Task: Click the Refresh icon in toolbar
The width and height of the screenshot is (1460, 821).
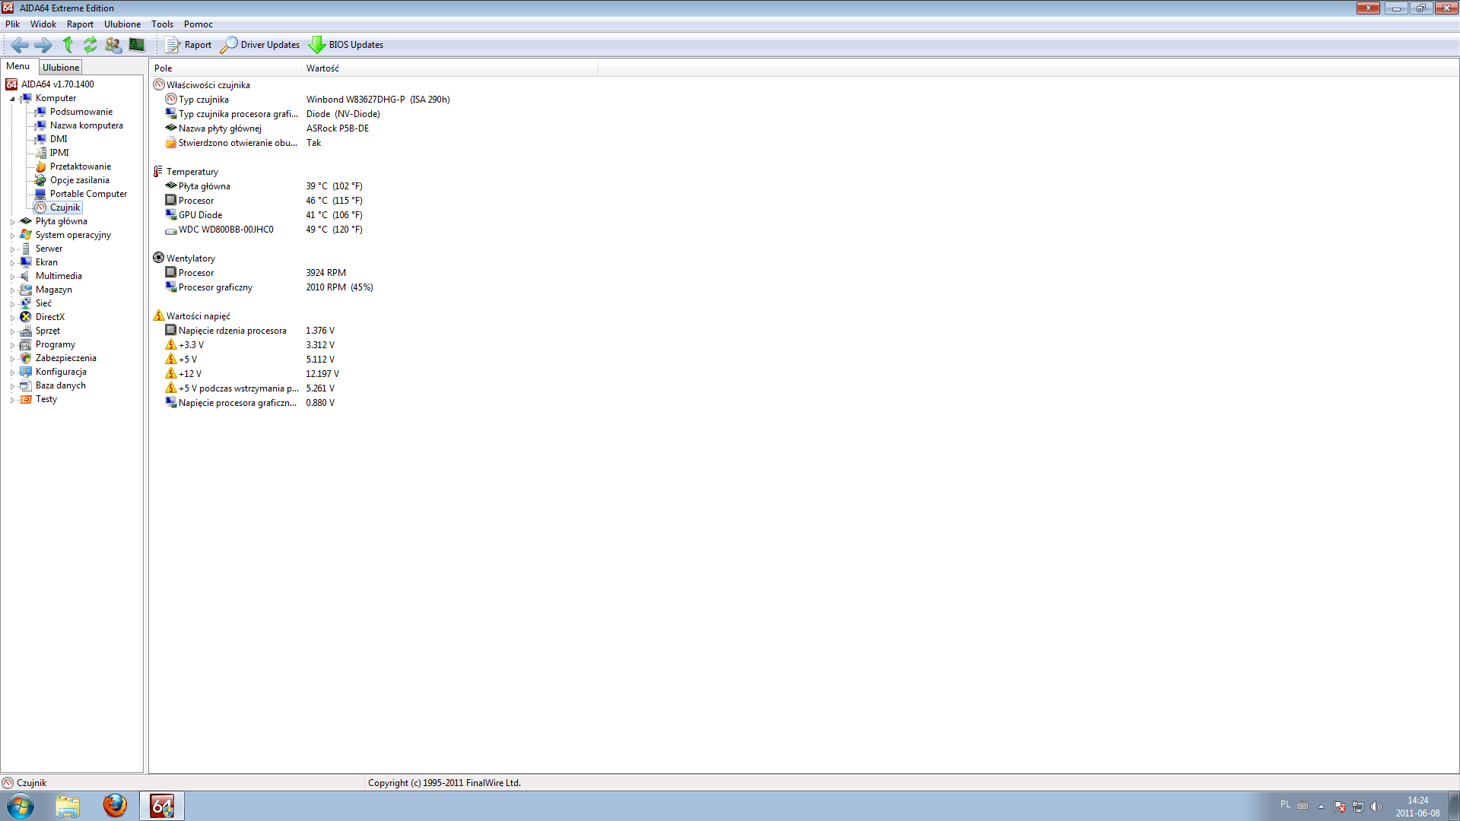Action: pyautogui.click(x=90, y=45)
